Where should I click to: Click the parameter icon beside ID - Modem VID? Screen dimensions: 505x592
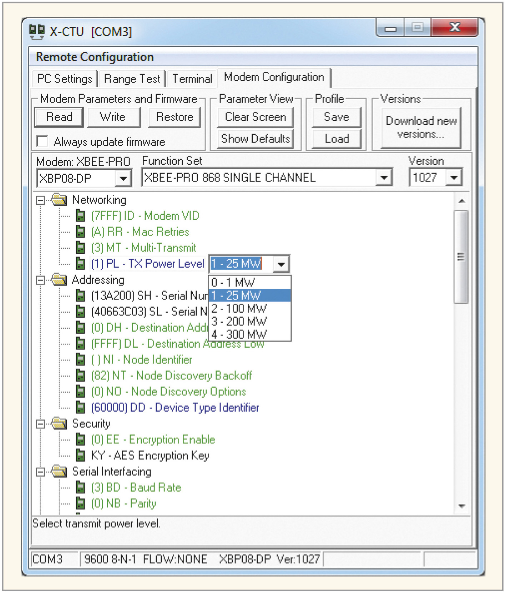pyautogui.click(x=81, y=216)
